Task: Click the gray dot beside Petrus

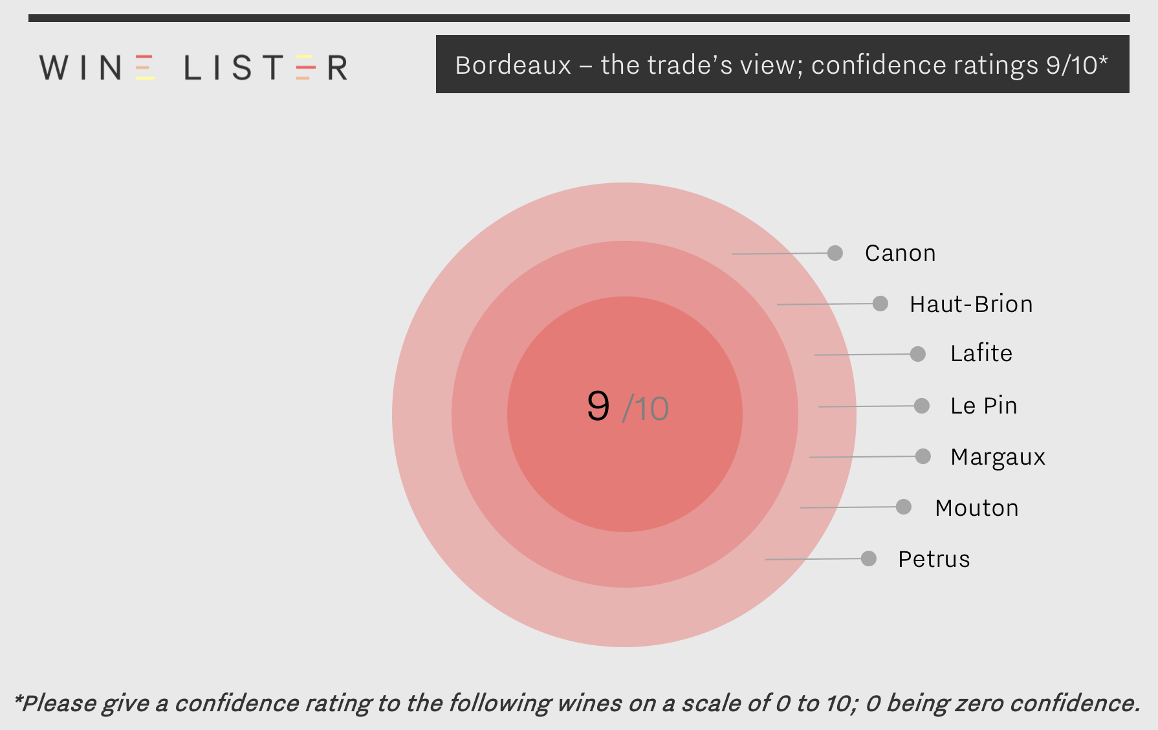Action: pos(869,559)
